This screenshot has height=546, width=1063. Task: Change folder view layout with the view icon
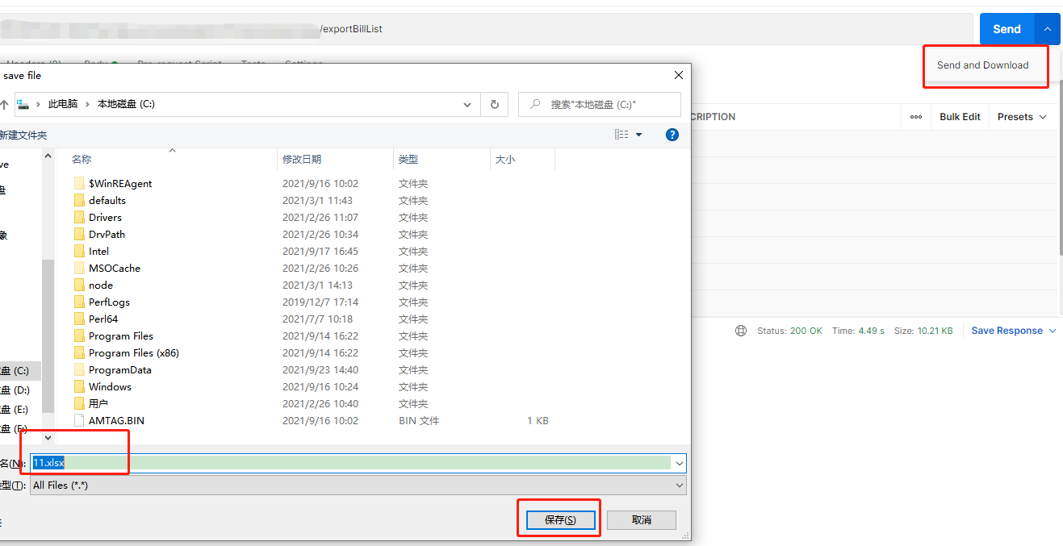(624, 134)
